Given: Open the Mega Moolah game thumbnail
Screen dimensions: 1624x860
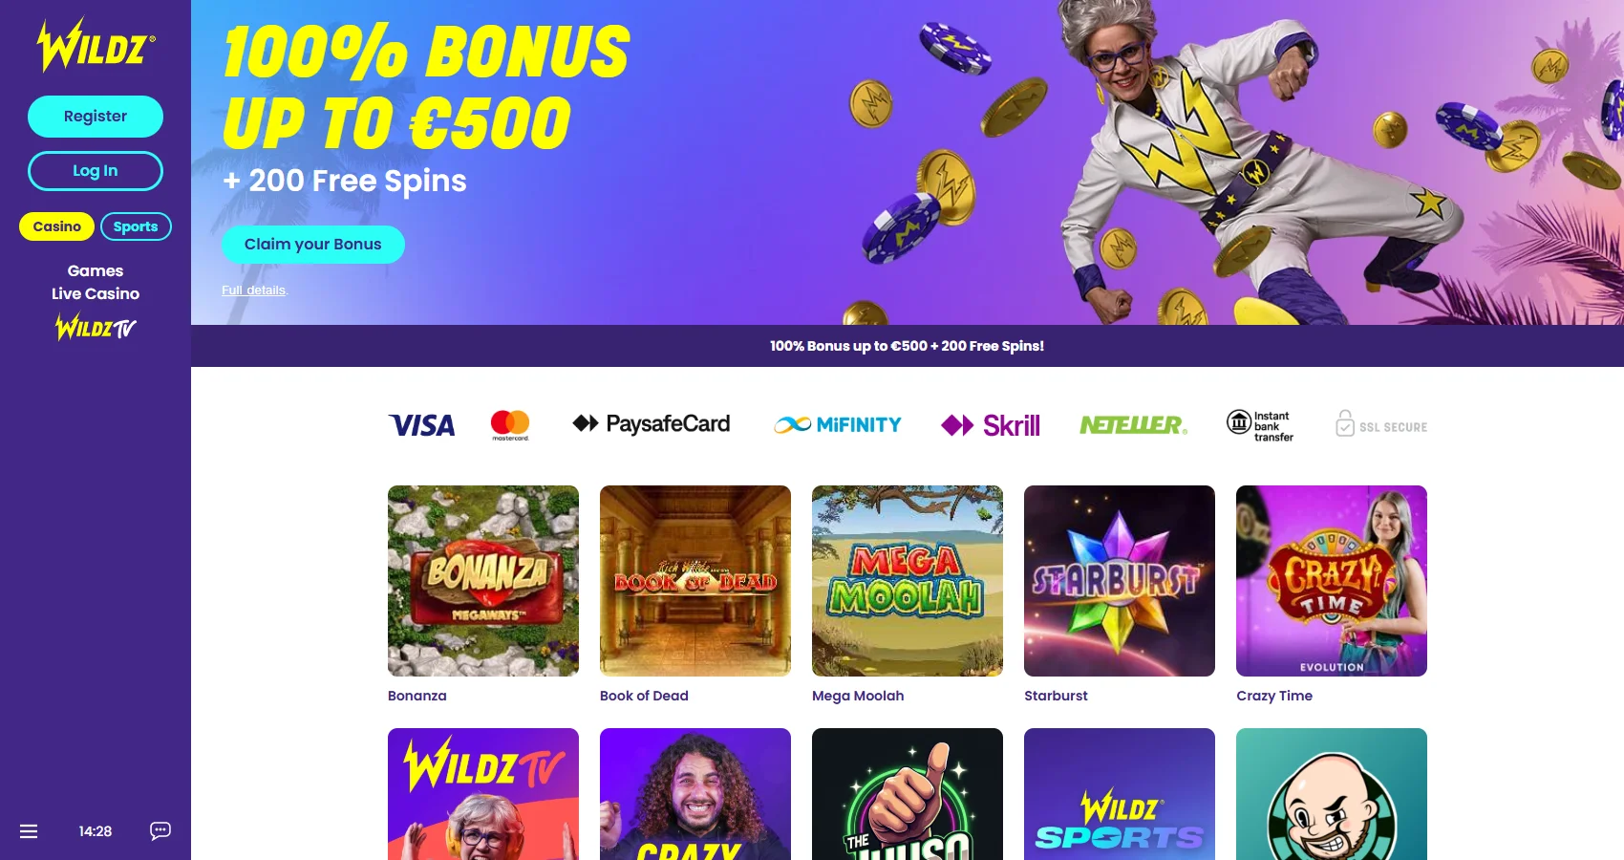Looking at the screenshot, I should 908,581.
